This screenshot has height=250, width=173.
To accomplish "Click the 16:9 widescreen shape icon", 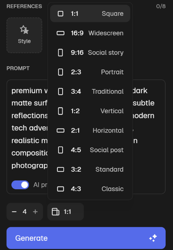I will 61,33.
